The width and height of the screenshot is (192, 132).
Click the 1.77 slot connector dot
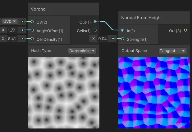pos(23,30)
